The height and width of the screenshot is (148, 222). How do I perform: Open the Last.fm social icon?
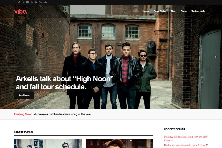click(x=40, y=2)
